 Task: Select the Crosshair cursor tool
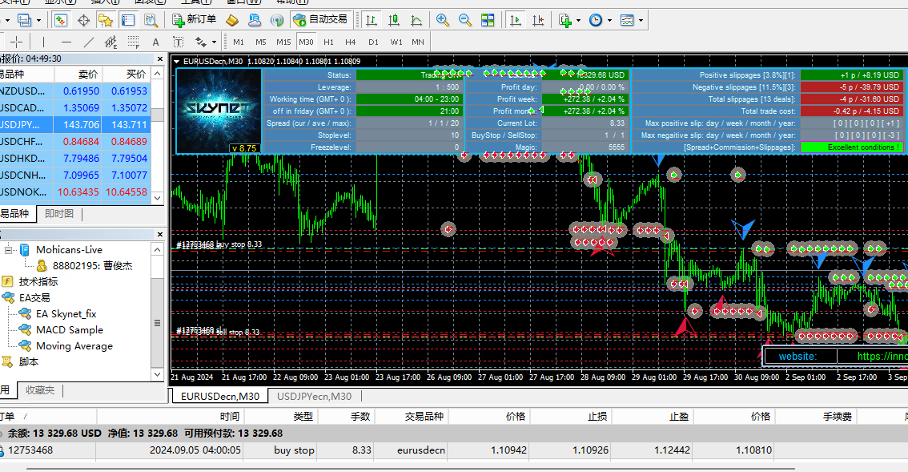pos(17,42)
